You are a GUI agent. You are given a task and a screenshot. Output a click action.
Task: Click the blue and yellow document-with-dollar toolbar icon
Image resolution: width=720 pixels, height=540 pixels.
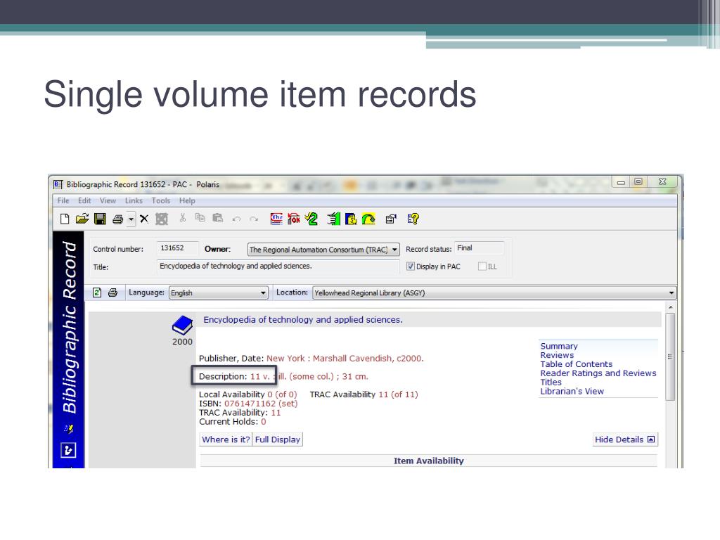(x=352, y=219)
